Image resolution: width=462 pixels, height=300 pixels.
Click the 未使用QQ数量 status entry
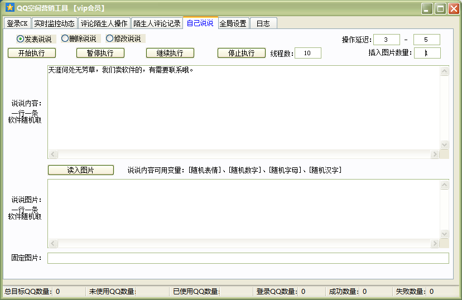(x=113, y=292)
